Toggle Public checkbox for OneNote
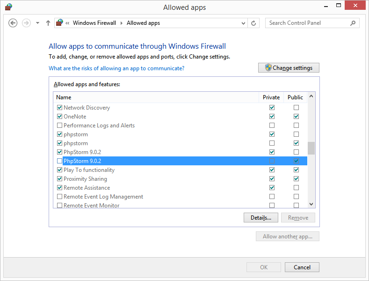Screen dimensions: 369x281 point(296,117)
